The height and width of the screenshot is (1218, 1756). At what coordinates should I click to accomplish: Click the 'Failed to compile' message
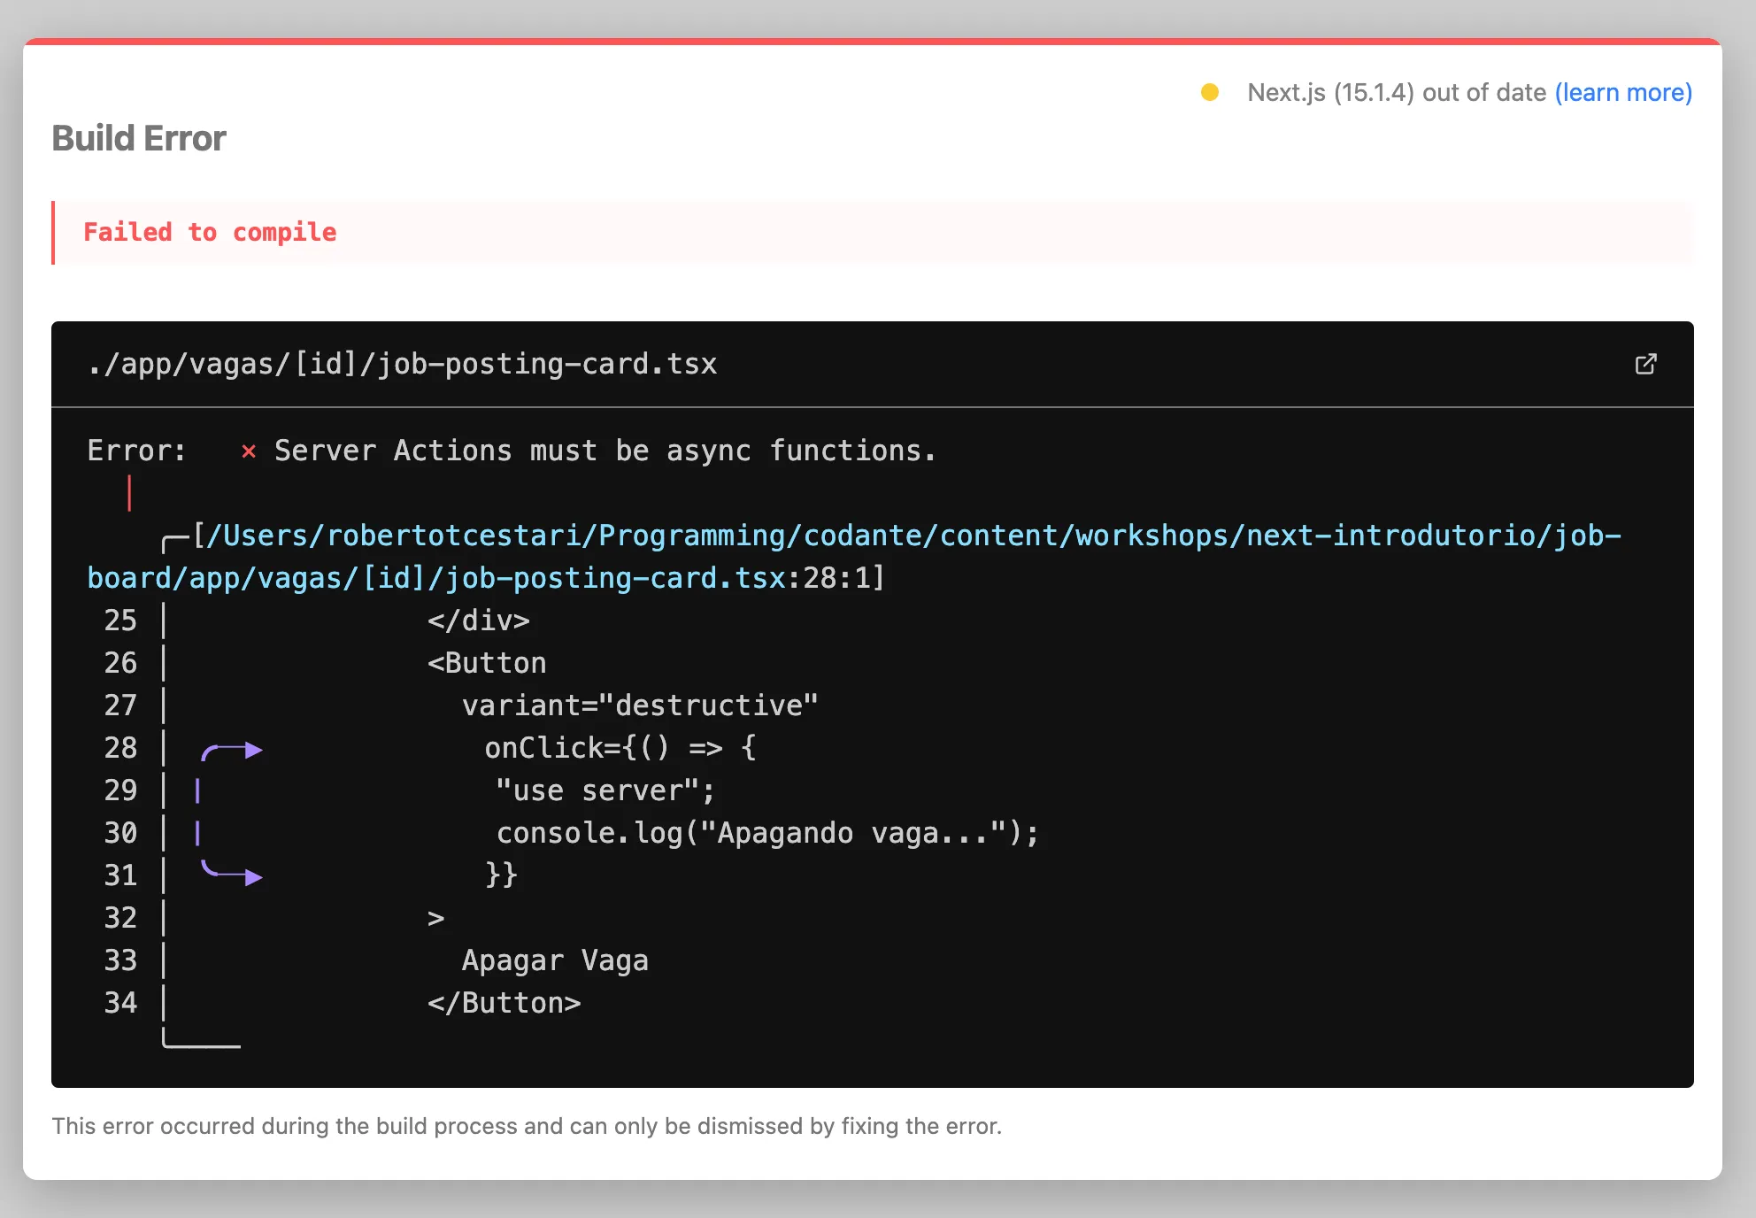pos(210,232)
